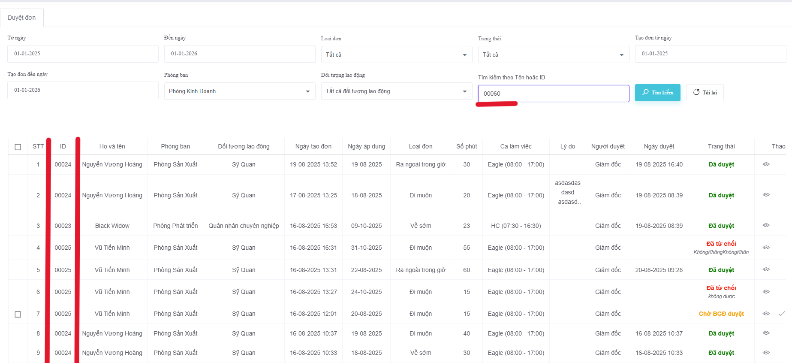
Task: Click the Từ ngày date field
Action: click(x=83, y=54)
